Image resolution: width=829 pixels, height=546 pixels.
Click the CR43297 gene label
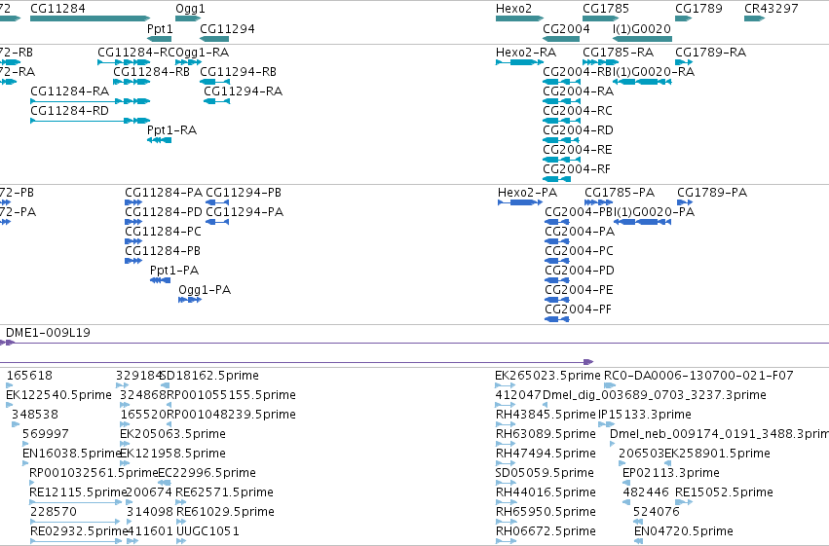(772, 9)
